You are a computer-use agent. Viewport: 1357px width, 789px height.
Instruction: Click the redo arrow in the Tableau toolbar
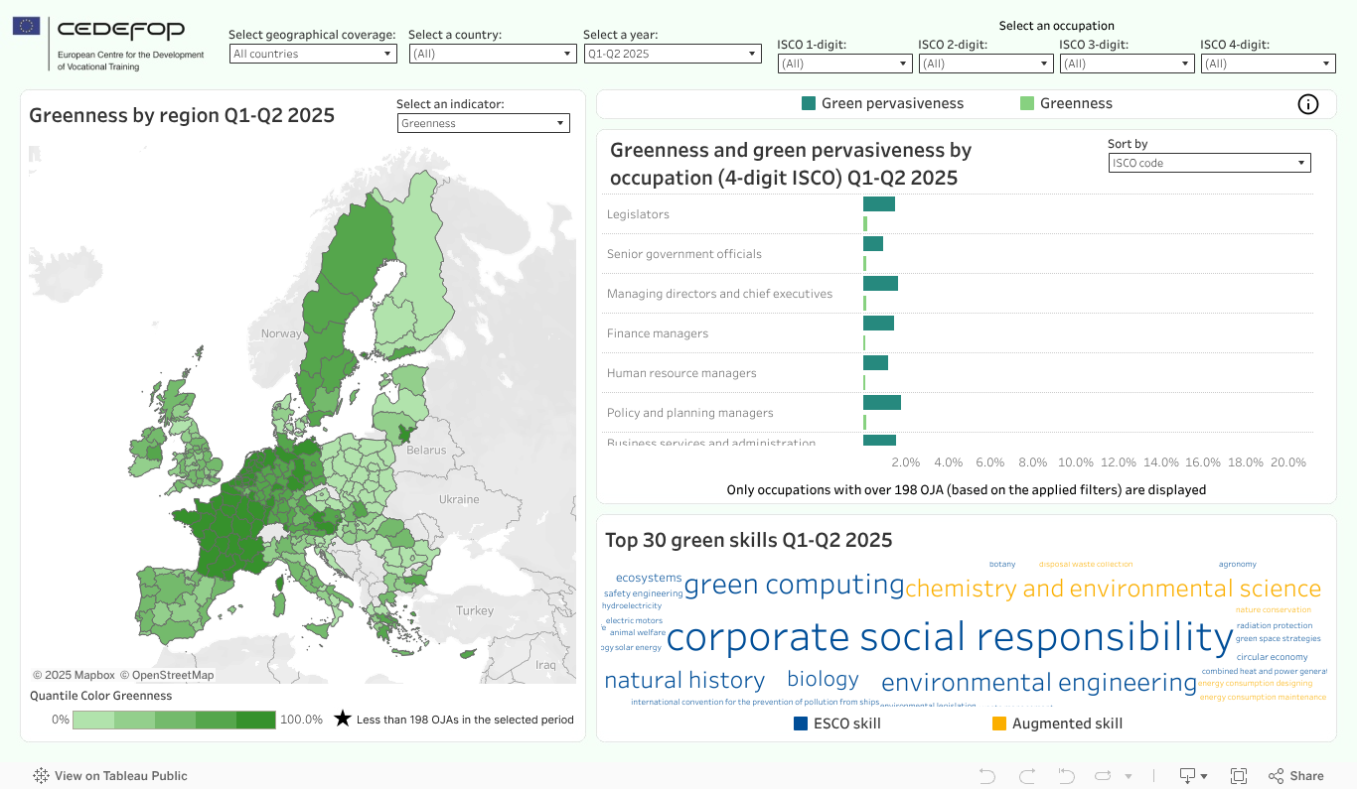point(1027,776)
